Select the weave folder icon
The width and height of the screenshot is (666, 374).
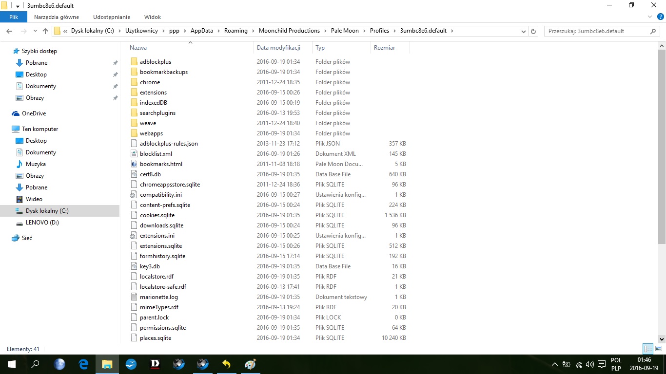coord(135,123)
